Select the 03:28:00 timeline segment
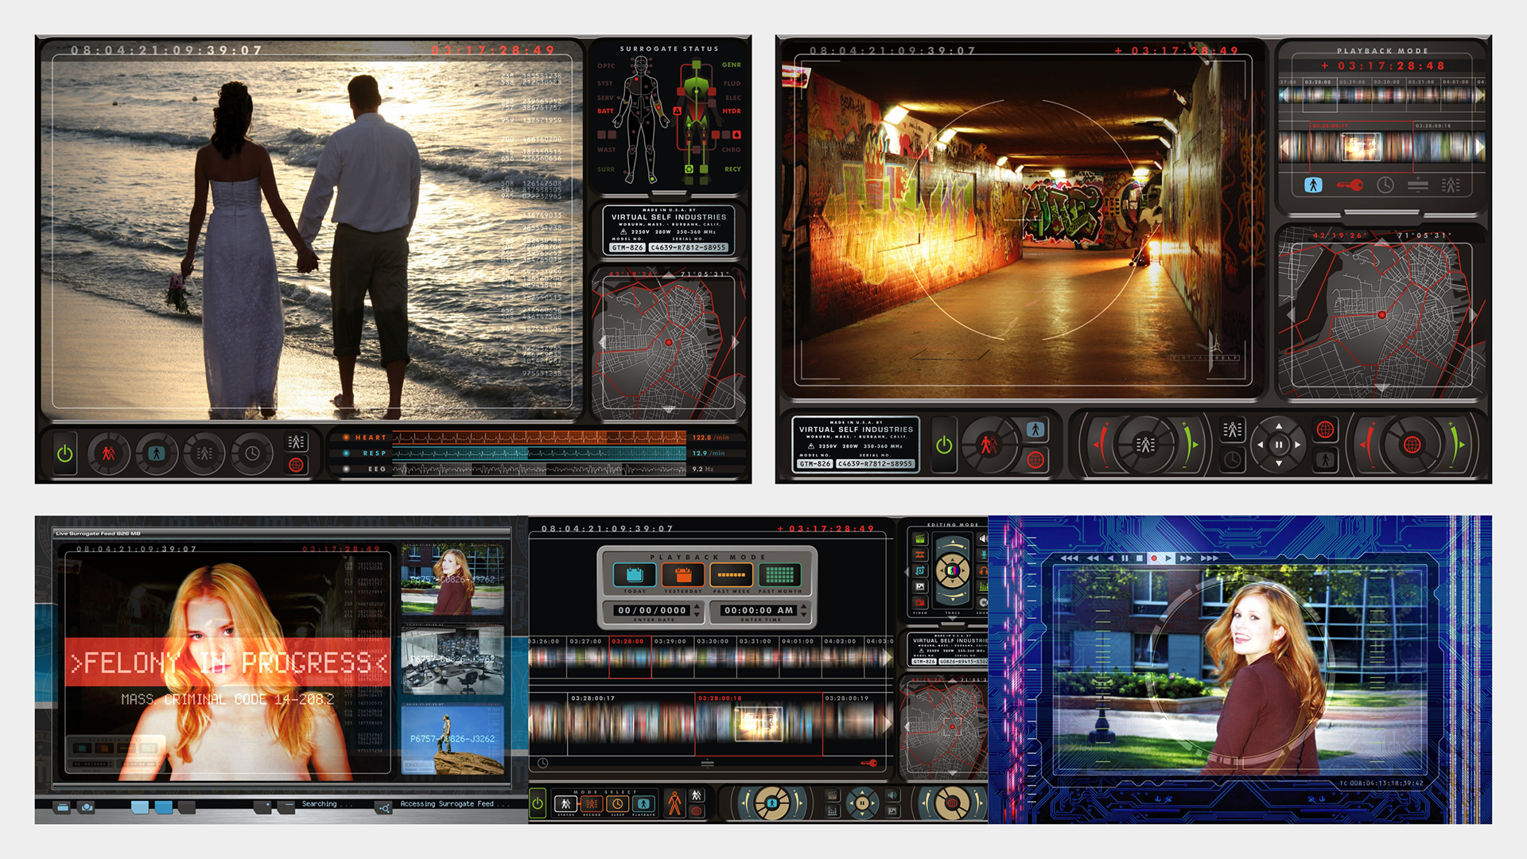The image size is (1527, 859). [630, 659]
